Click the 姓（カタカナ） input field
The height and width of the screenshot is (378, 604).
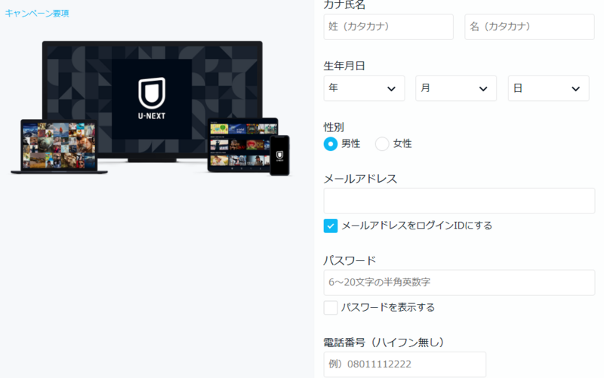388,27
